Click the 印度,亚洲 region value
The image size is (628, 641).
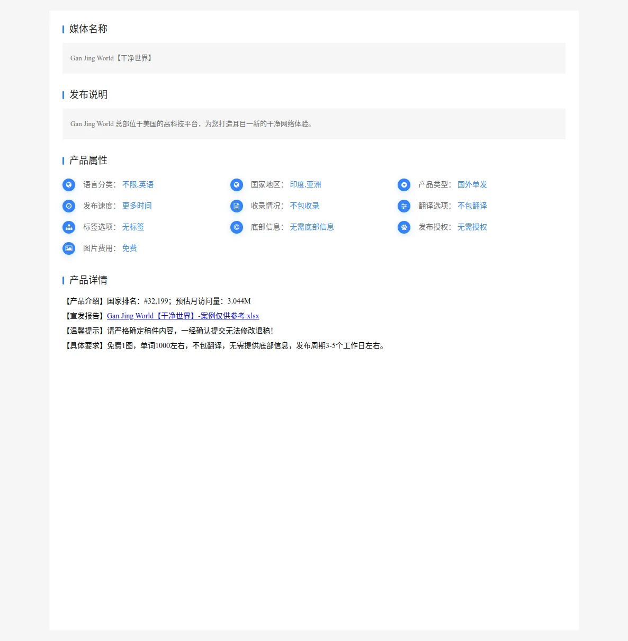[x=306, y=185]
